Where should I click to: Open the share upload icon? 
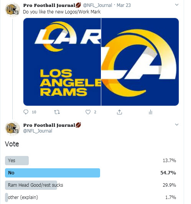click(x=119, y=112)
